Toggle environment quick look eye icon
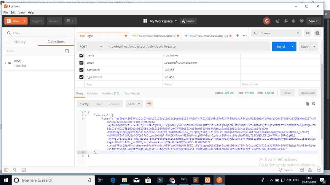The width and height of the screenshot is (330, 185). (308, 33)
